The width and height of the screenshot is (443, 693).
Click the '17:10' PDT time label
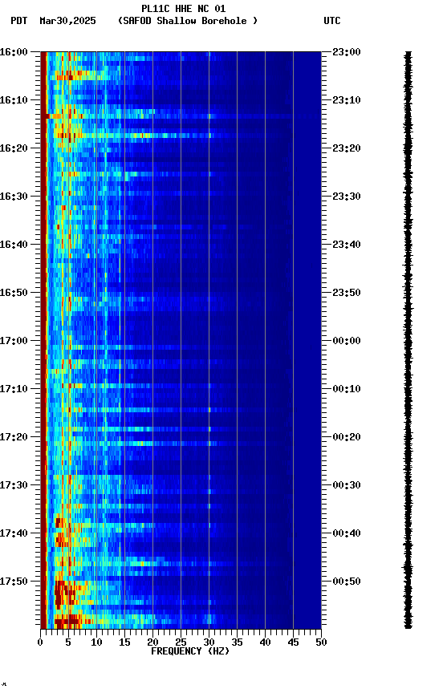coord(14,389)
